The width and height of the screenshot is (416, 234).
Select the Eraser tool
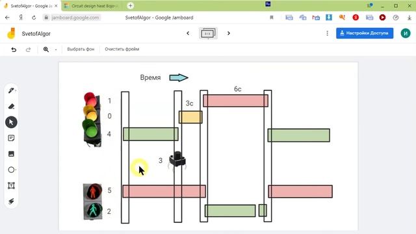(11, 107)
